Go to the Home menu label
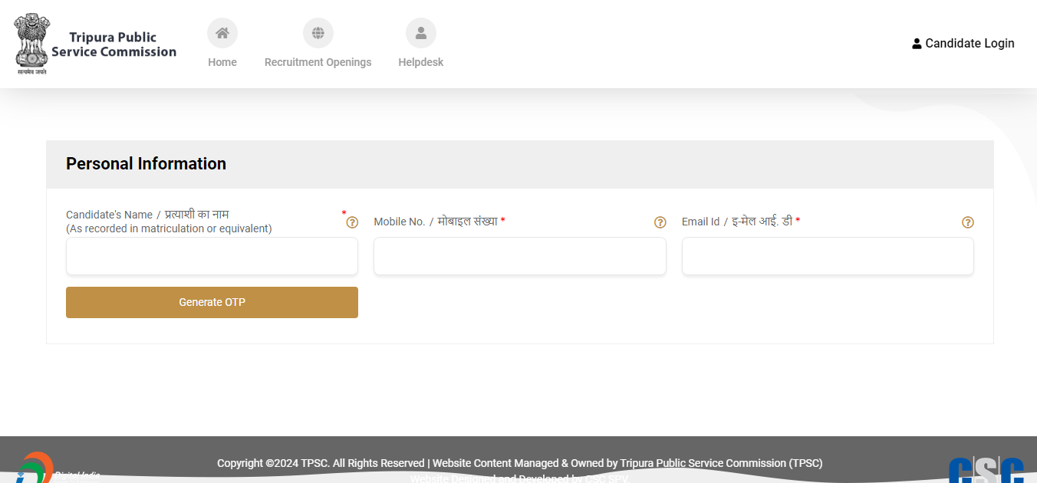 point(222,62)
